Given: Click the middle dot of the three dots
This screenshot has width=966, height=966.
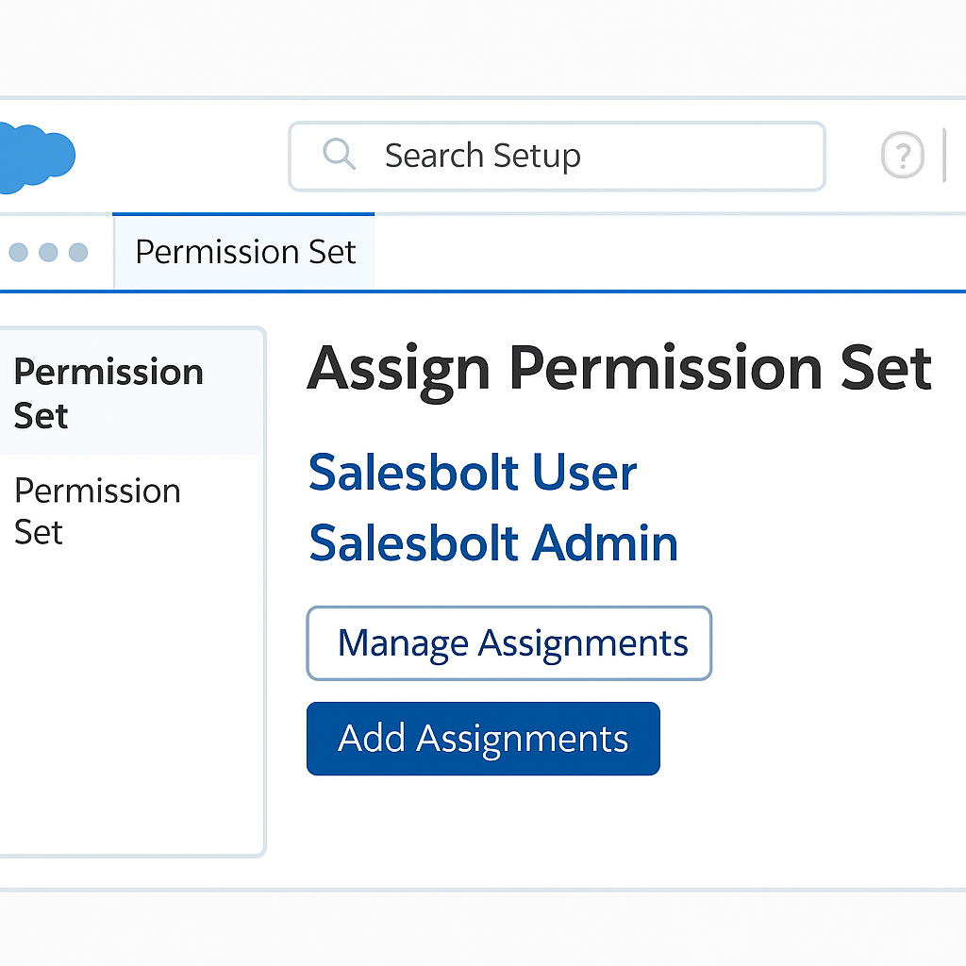Looking at the screenshot, I should 48,252.
